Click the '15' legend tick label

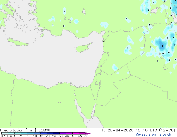click(41, 136)
